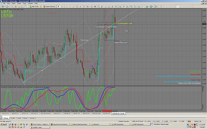Switch to 'untitled - Paint' taskbar button
Viewport: 207px width, 129px height.
pyautogui.click(x=40, y=127)
